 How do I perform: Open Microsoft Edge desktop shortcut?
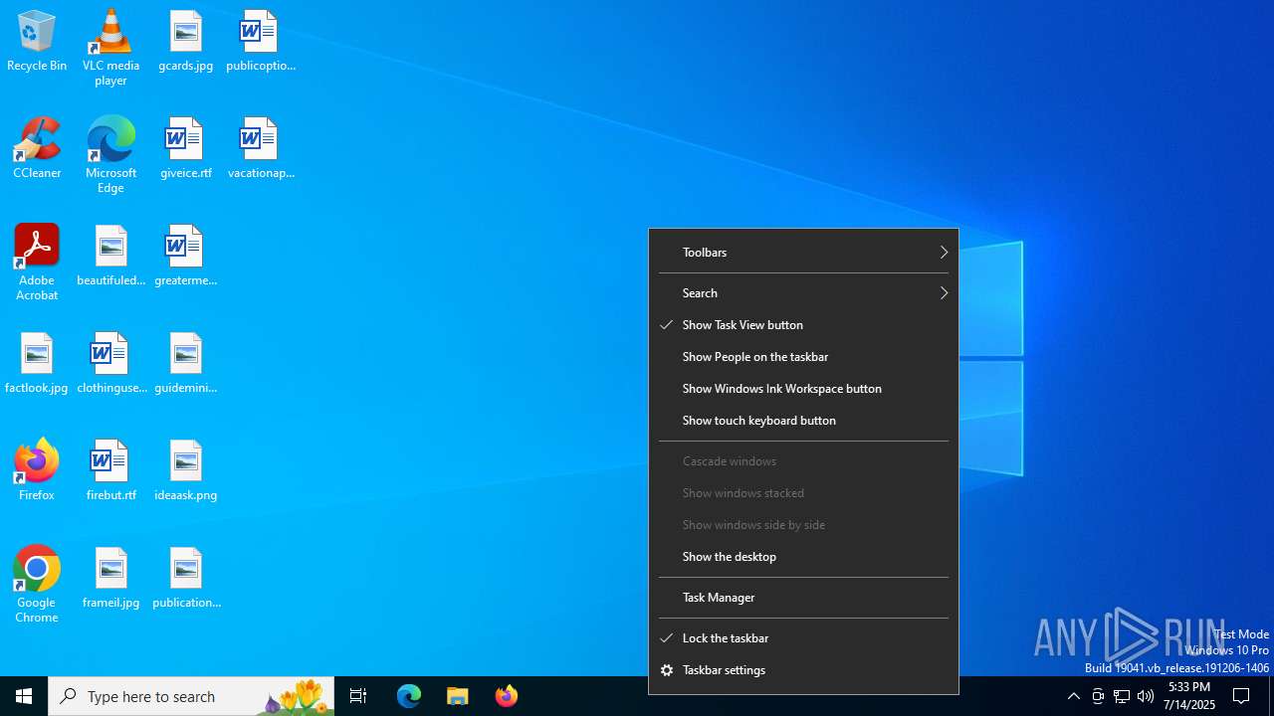[110, 155]
